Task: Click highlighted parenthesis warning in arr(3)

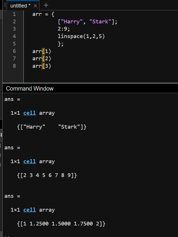Action: 43,66
